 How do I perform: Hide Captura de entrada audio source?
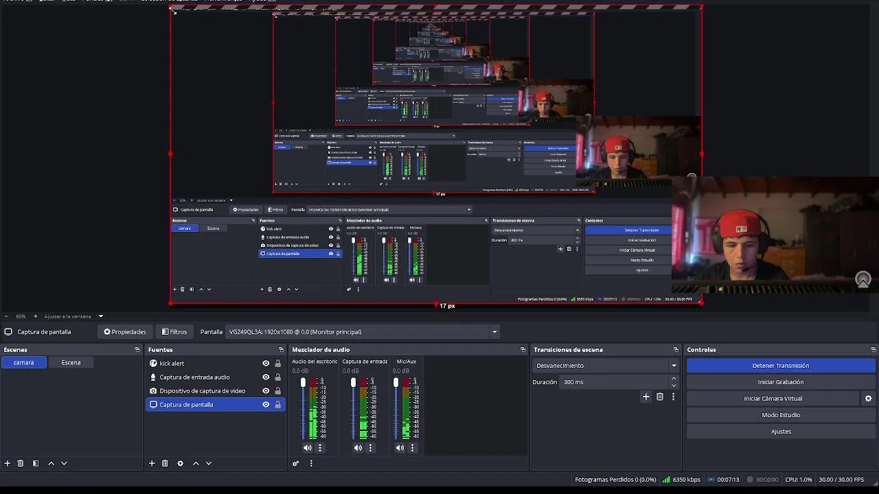point(266,377)
